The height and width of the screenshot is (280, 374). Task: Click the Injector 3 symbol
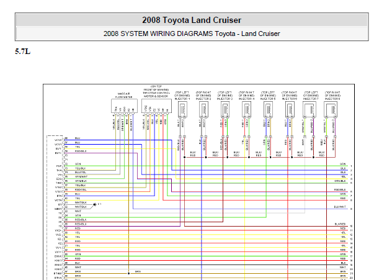click(x=225, y=109)
